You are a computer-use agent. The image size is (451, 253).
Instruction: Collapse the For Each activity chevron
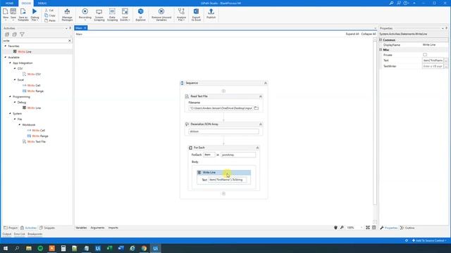click(257, 148)
